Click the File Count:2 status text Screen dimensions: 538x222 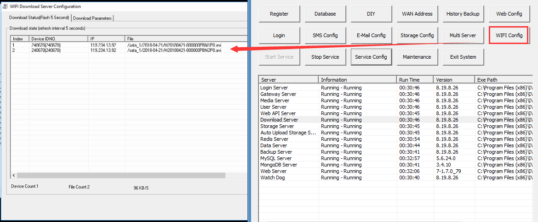click(79, 187)
